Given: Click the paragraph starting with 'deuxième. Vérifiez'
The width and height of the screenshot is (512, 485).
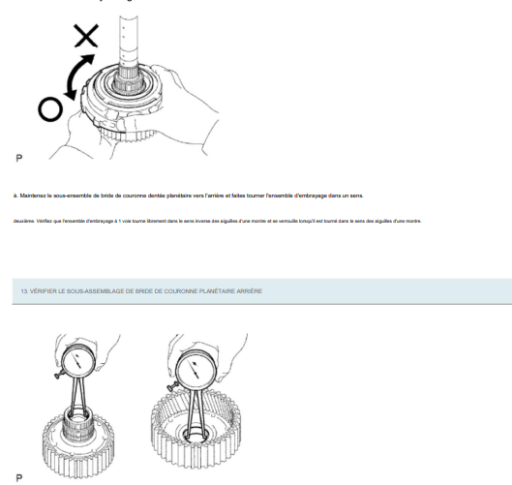Looking at the screenshot, I should tap(218, 221).
